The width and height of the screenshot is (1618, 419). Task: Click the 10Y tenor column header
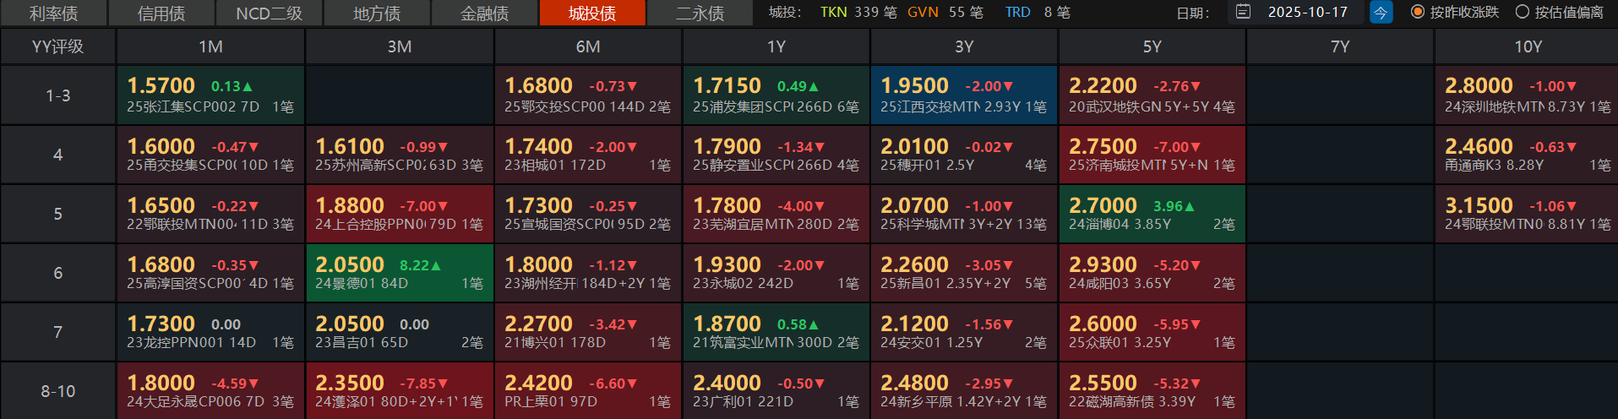(x=1528, y=46)
